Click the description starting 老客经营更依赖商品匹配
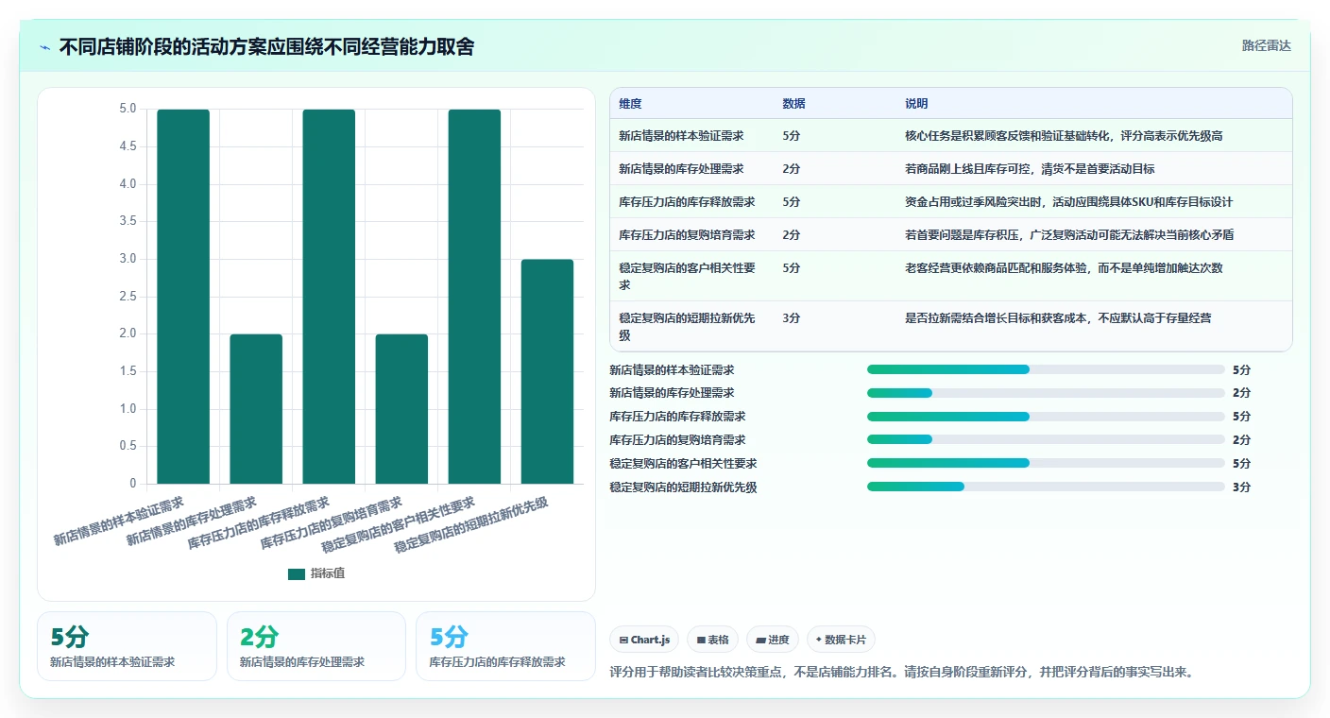Image resolution: width=1330 pixels, height=718 pixels. 1064,268
